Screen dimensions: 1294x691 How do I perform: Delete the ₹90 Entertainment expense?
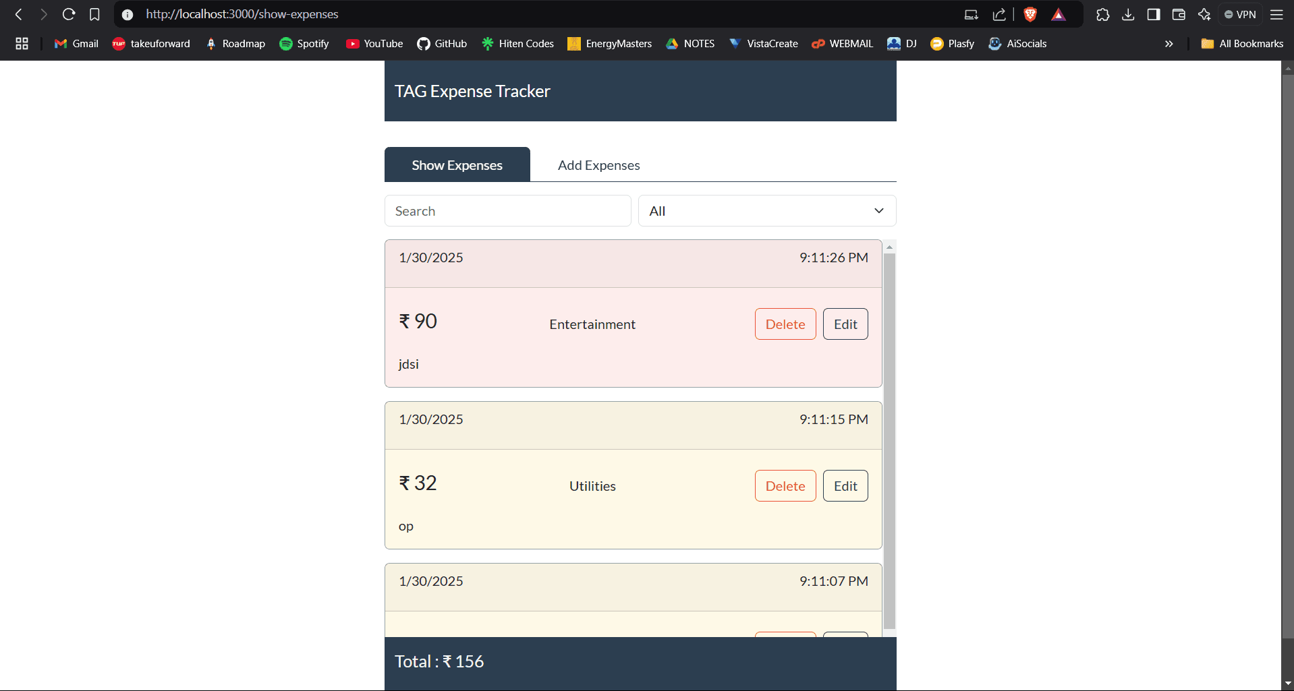pos(785,324)
